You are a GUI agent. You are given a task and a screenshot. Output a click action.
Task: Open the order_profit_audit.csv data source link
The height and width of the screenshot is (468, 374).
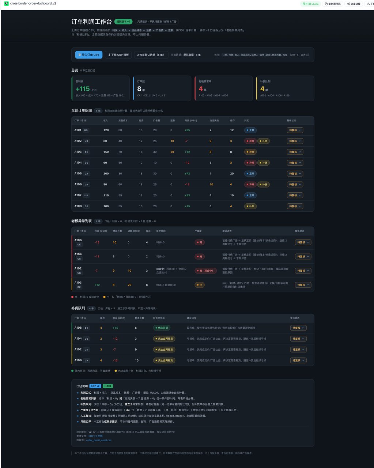pyautogui.click(x=99, y=440)
